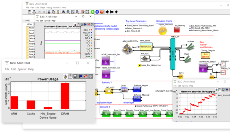The height and width of the screenshot is (132, 230).
Task: Open Special menu in the Power Usage window
Action: (x=22, y=69)
